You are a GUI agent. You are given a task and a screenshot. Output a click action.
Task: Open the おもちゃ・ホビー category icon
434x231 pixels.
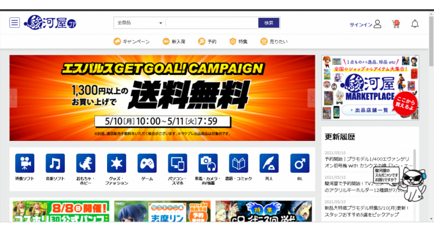click(x=86, y=163)
